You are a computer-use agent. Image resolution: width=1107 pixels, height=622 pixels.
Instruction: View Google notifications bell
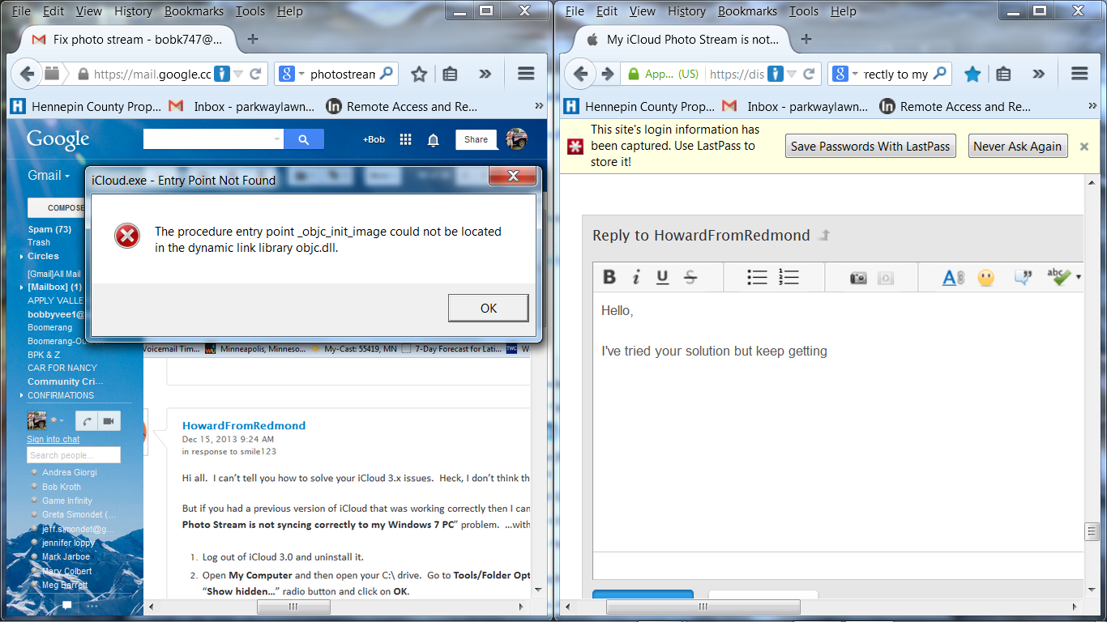(434, 139)
